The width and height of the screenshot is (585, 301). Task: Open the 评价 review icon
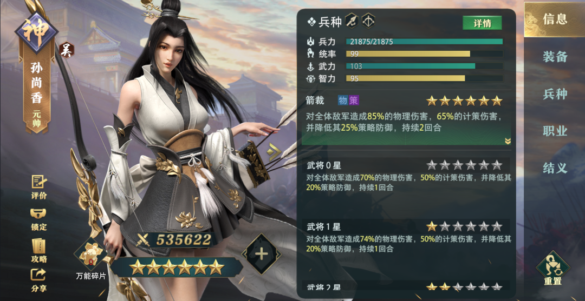pyautogui.click(x=39, y=187)
